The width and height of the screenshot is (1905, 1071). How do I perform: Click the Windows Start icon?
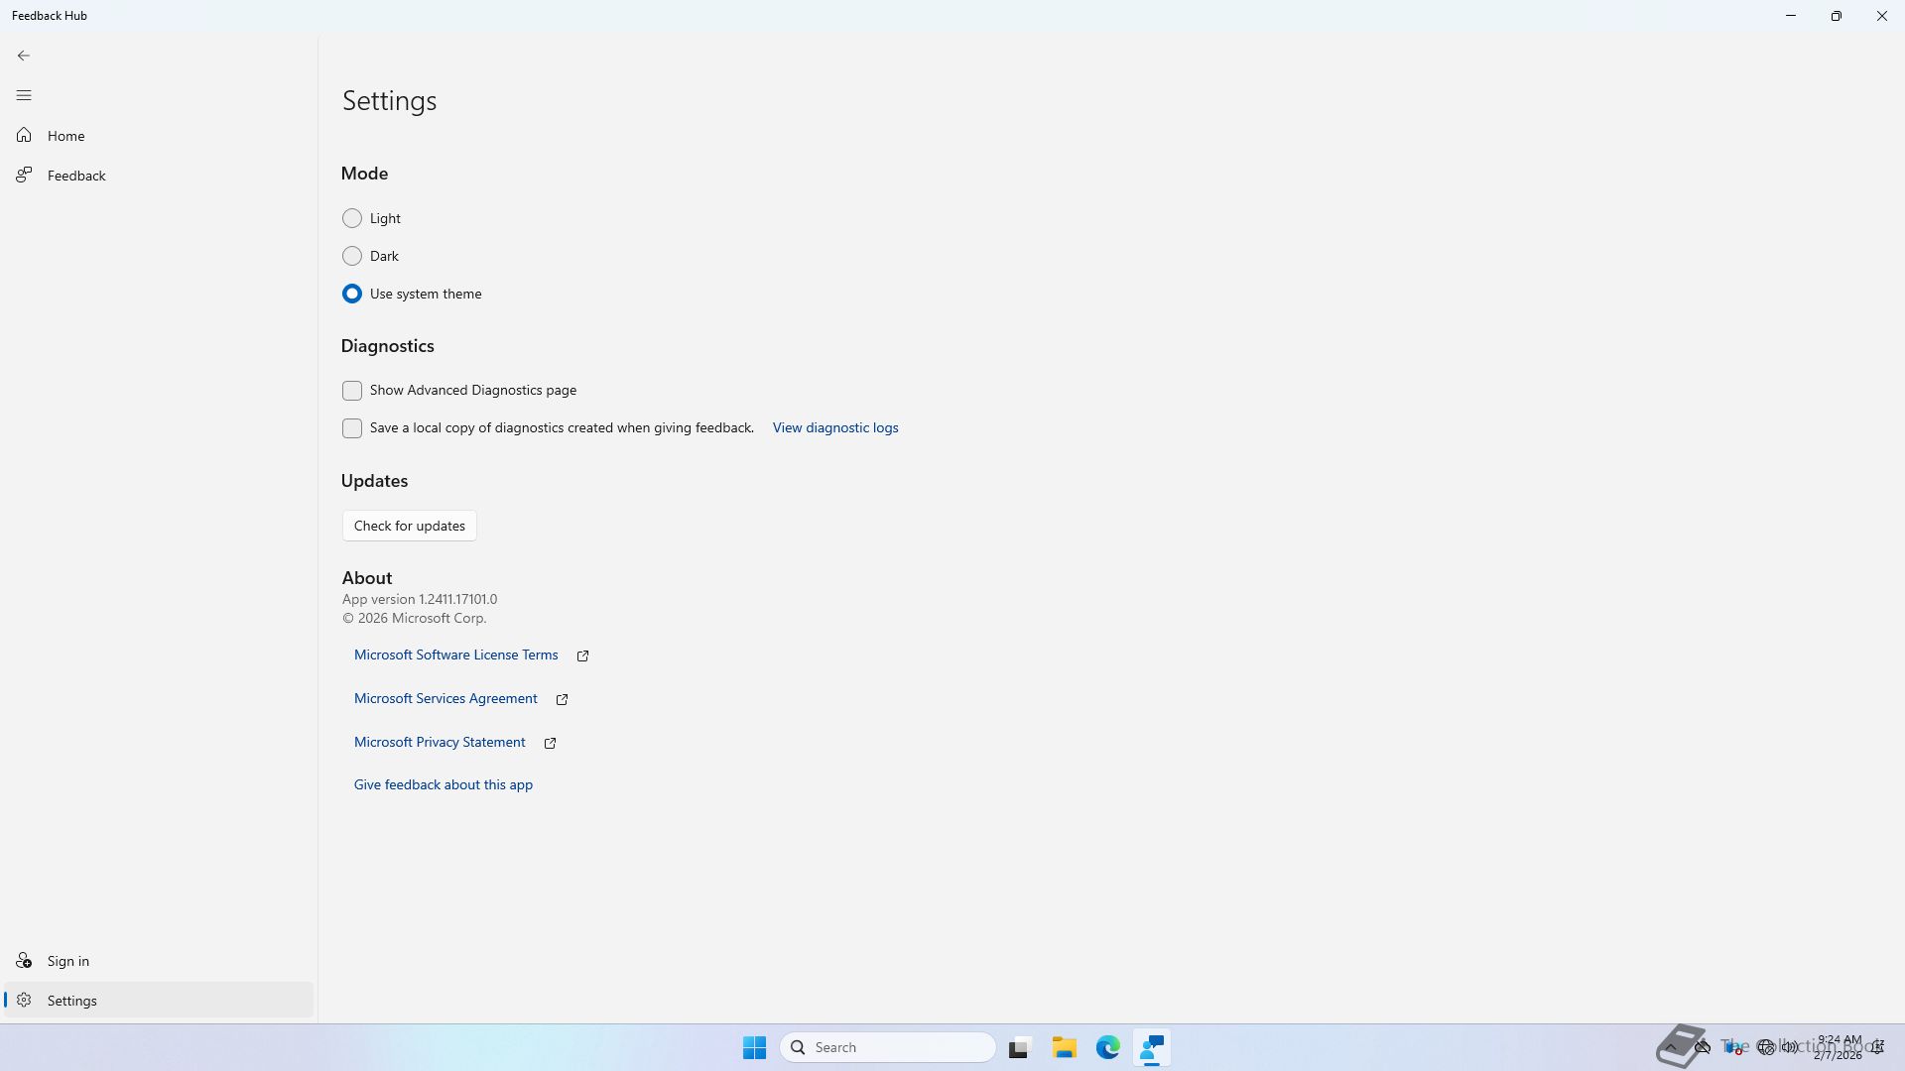click(754, 1047)
